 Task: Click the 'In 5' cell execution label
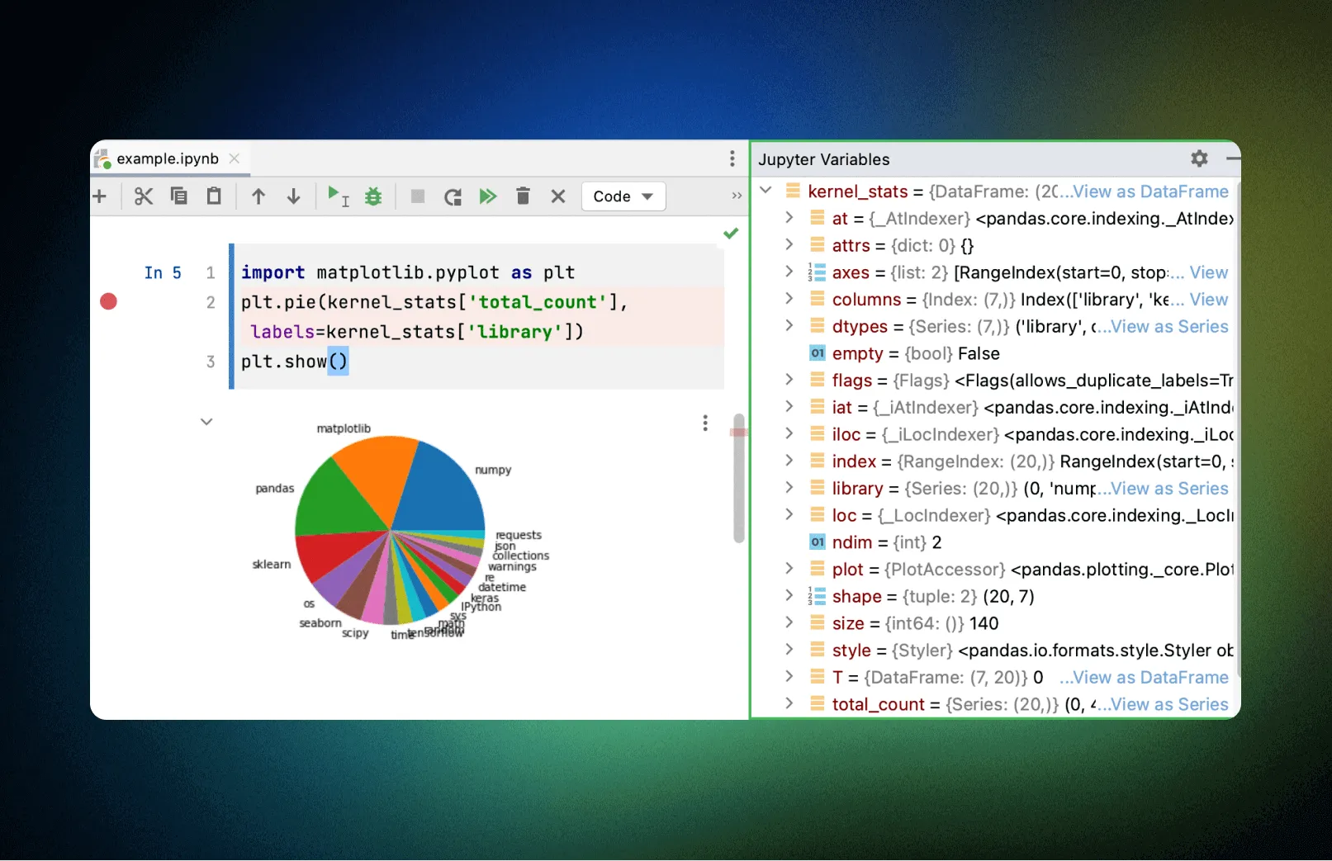coord(163,272)
